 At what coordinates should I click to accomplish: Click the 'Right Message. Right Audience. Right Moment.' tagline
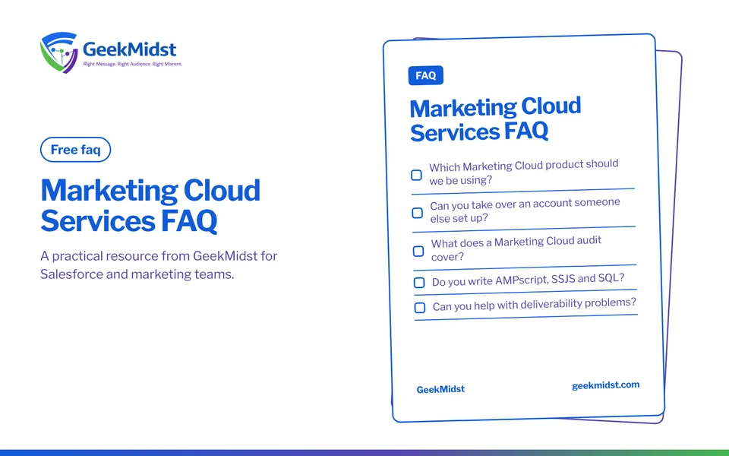(x=132, y=64)
